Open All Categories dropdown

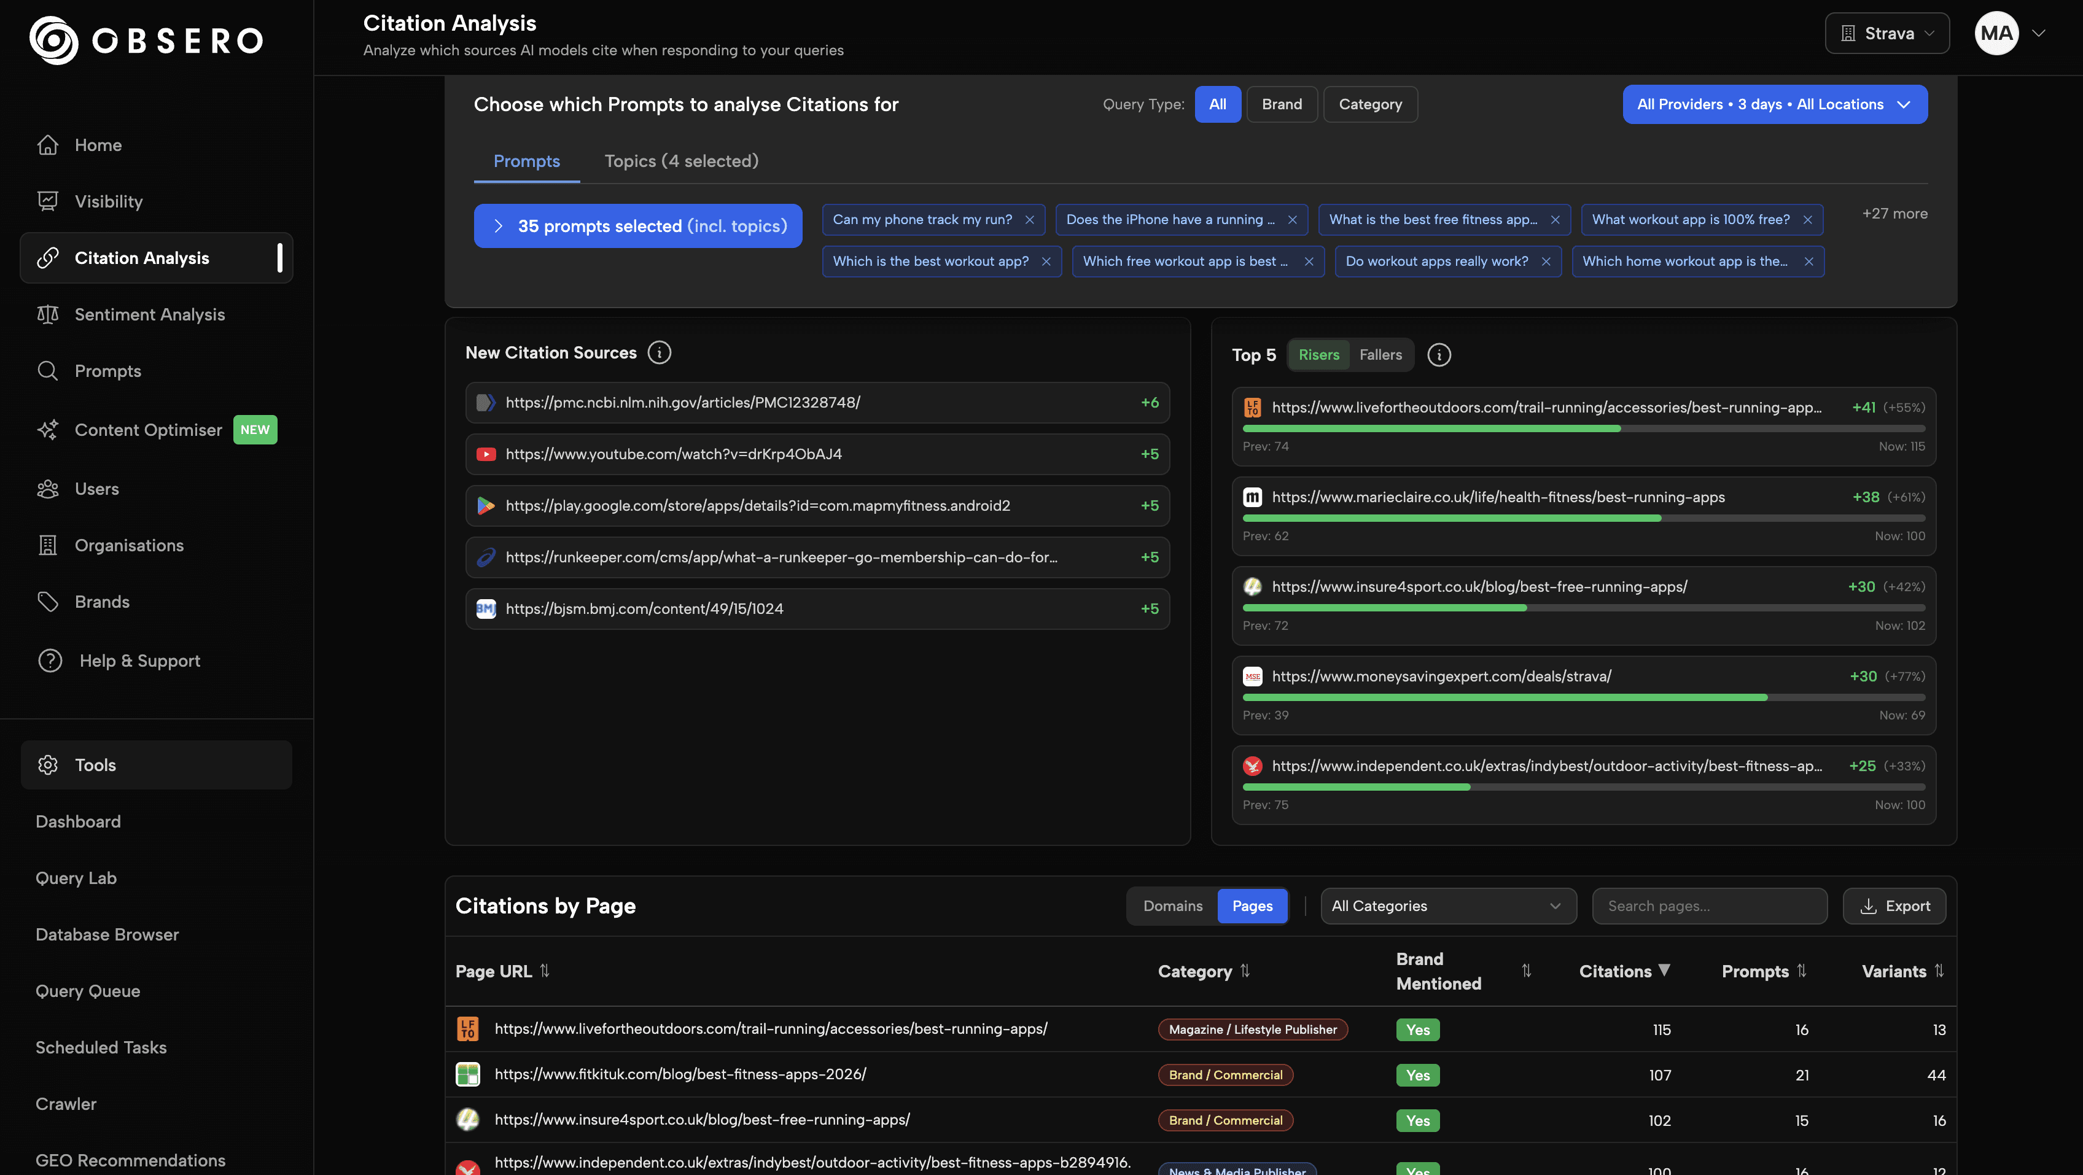[1447, 906]
